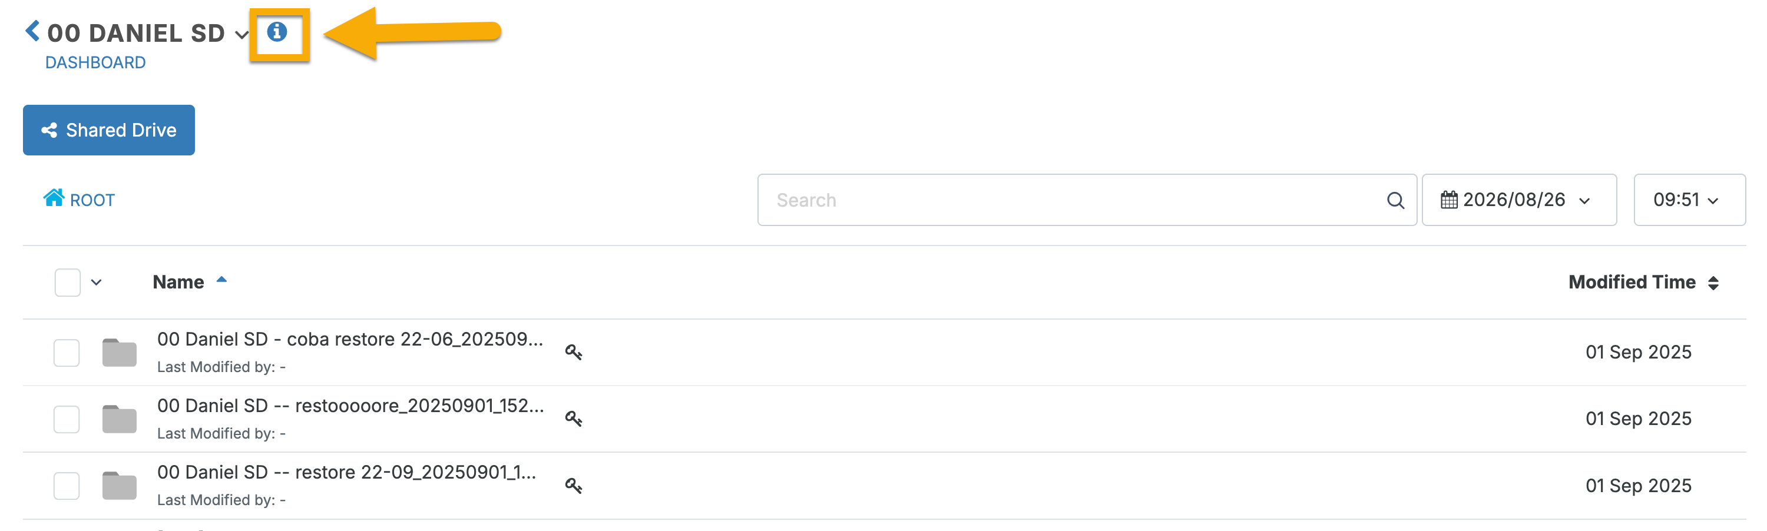Click the key icon for restore 22-09 folder

tap(574, 486)
